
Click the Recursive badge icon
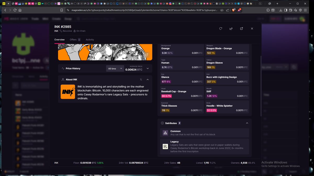61,31
